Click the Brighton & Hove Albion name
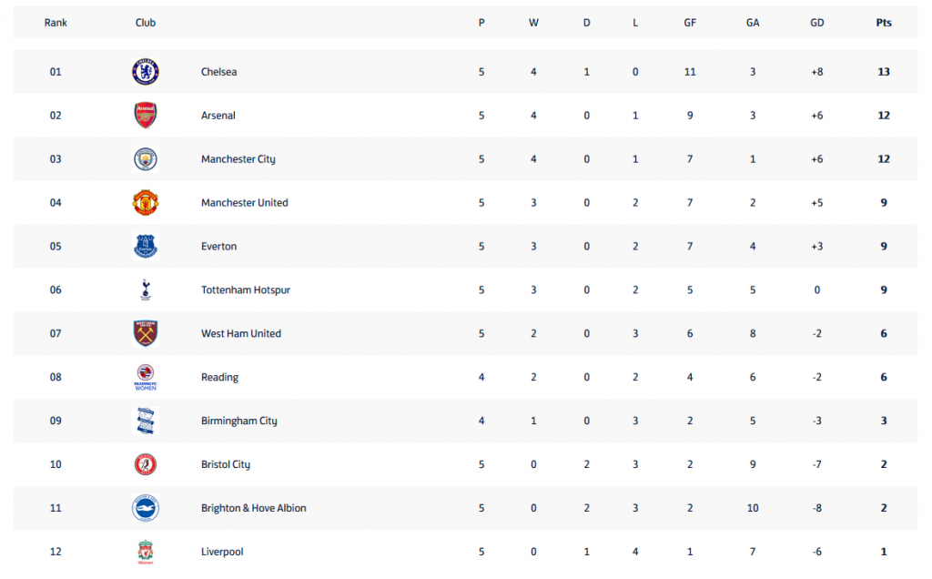Viewport: 932px width, 579px height. (x=253, y=508)
